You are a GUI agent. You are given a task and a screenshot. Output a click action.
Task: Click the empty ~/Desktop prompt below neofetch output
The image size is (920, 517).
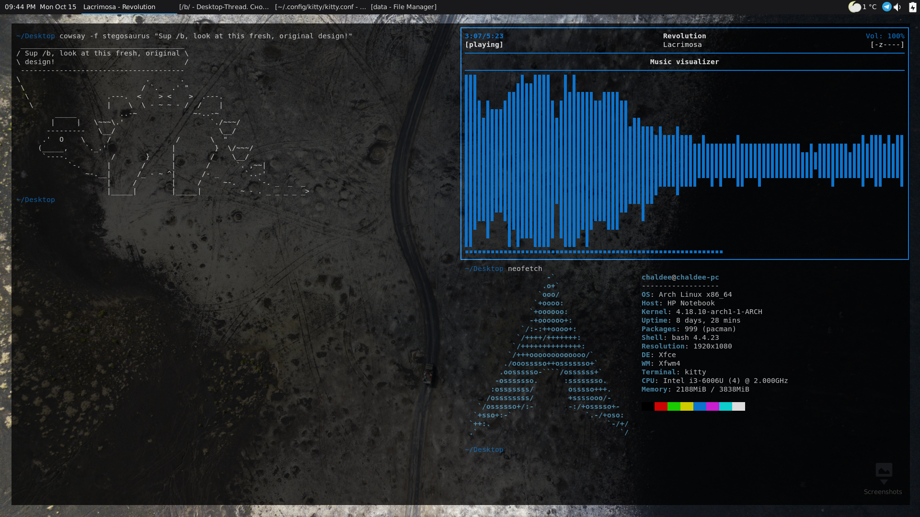[x=484, y=450]
